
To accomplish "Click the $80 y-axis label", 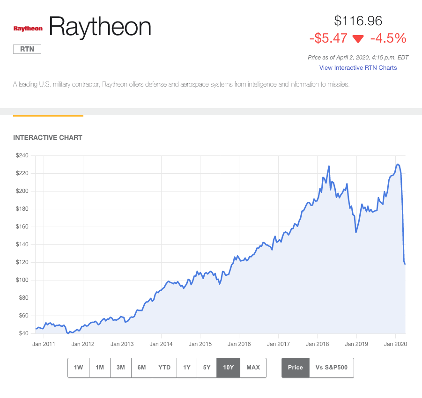I will point(24,298).
